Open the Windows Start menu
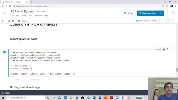The image size is (178, 100). (x=3, y=97)
